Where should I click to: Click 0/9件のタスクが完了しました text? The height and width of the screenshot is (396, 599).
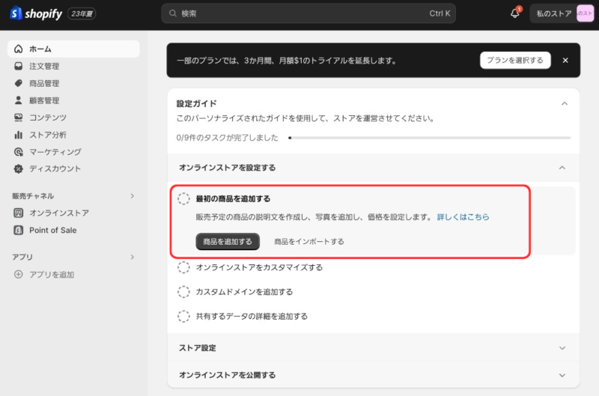[x=227, y=138]
